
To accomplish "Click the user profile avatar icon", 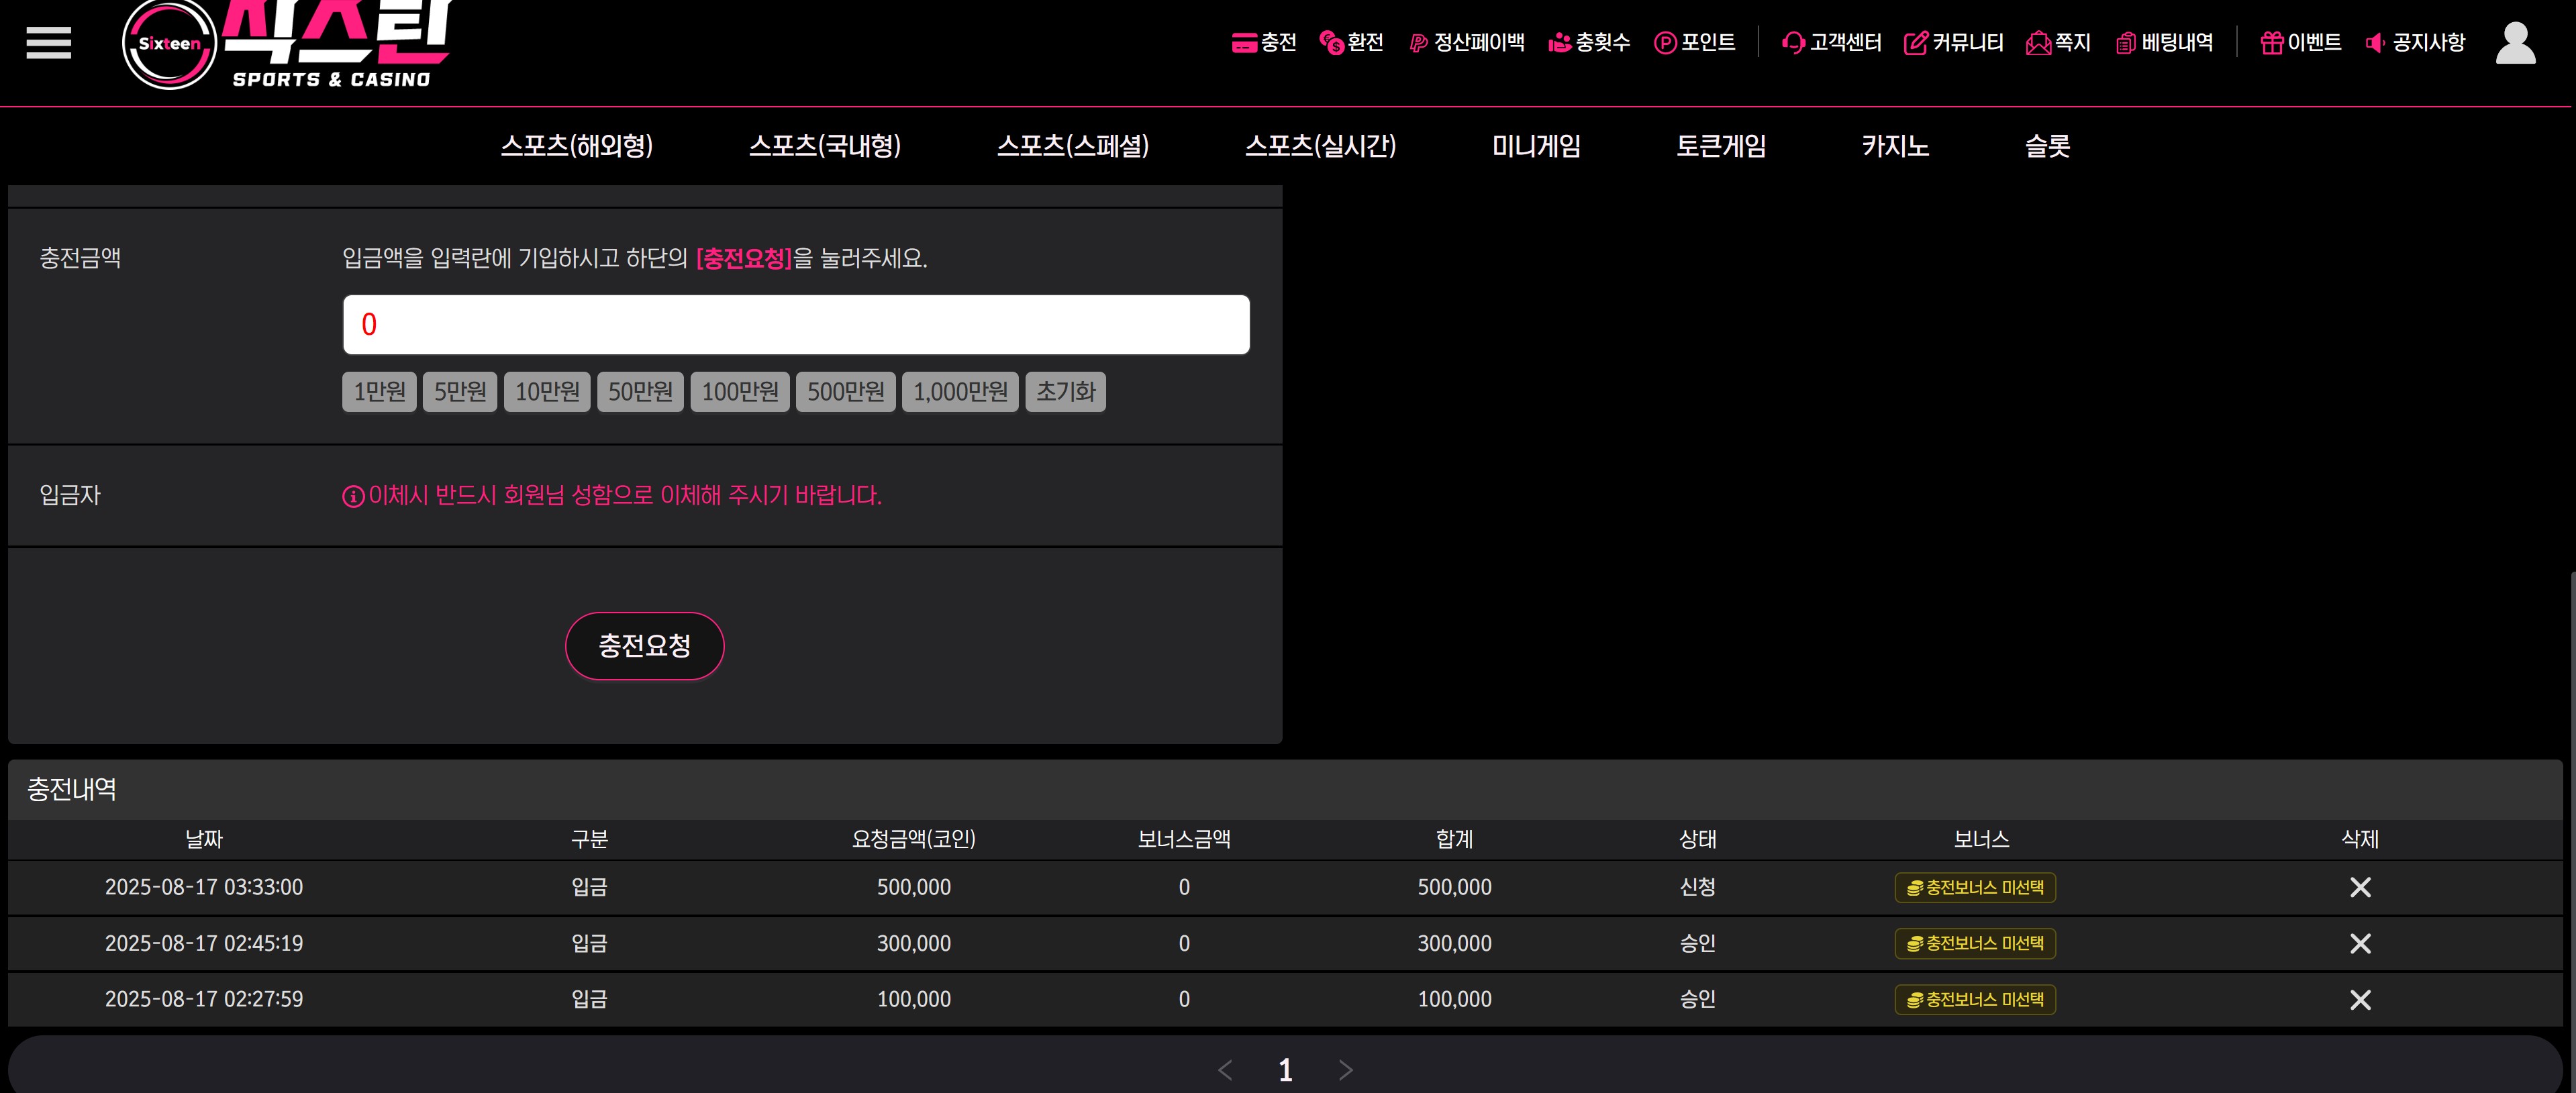I will point(2515,43).
